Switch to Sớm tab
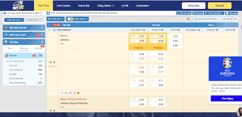The image size is (242, 117). pos(10,48)
